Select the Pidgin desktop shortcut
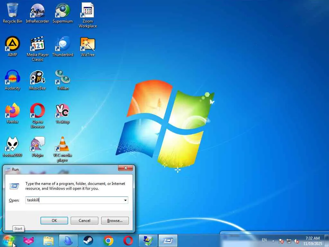329x247 pixels. tap(38, 147)
